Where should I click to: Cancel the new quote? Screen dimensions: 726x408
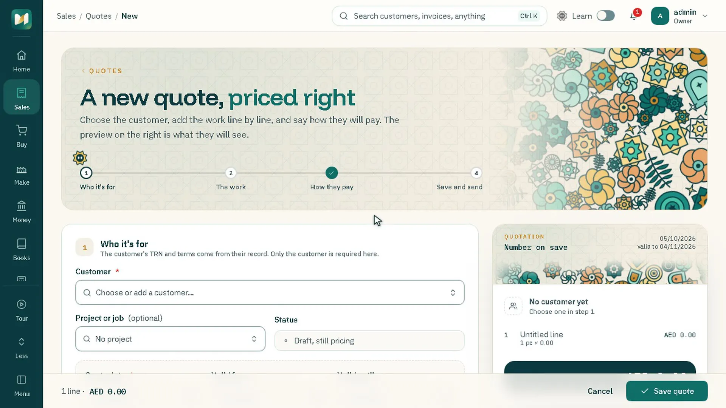[x=600, y=391]
